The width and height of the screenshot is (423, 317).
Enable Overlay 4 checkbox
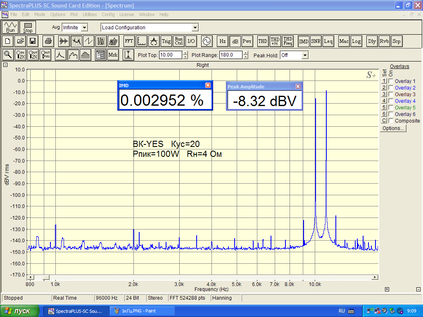[x=391, y=101]
